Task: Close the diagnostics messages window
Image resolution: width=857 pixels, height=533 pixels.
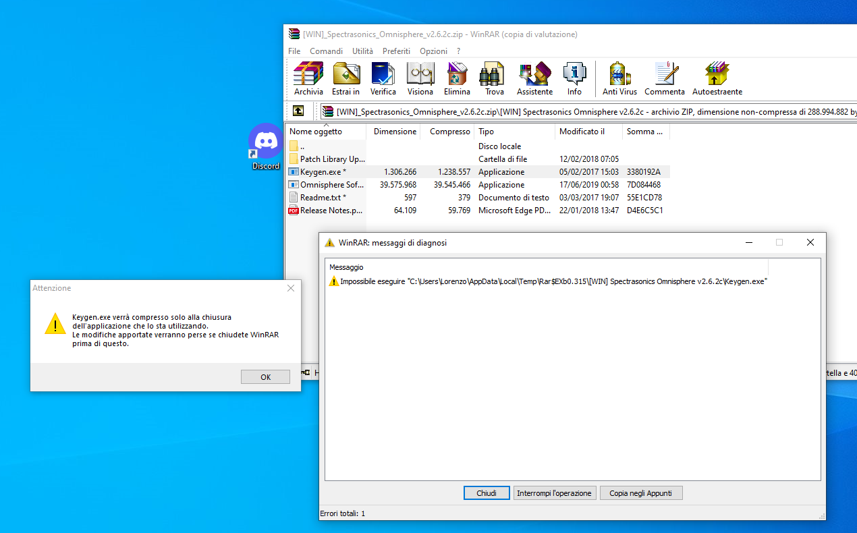Action: tap(810, 242)
